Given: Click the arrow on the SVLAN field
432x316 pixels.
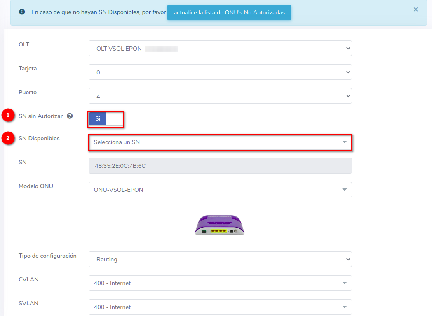Looking at the screenshot, I should 344,307.
